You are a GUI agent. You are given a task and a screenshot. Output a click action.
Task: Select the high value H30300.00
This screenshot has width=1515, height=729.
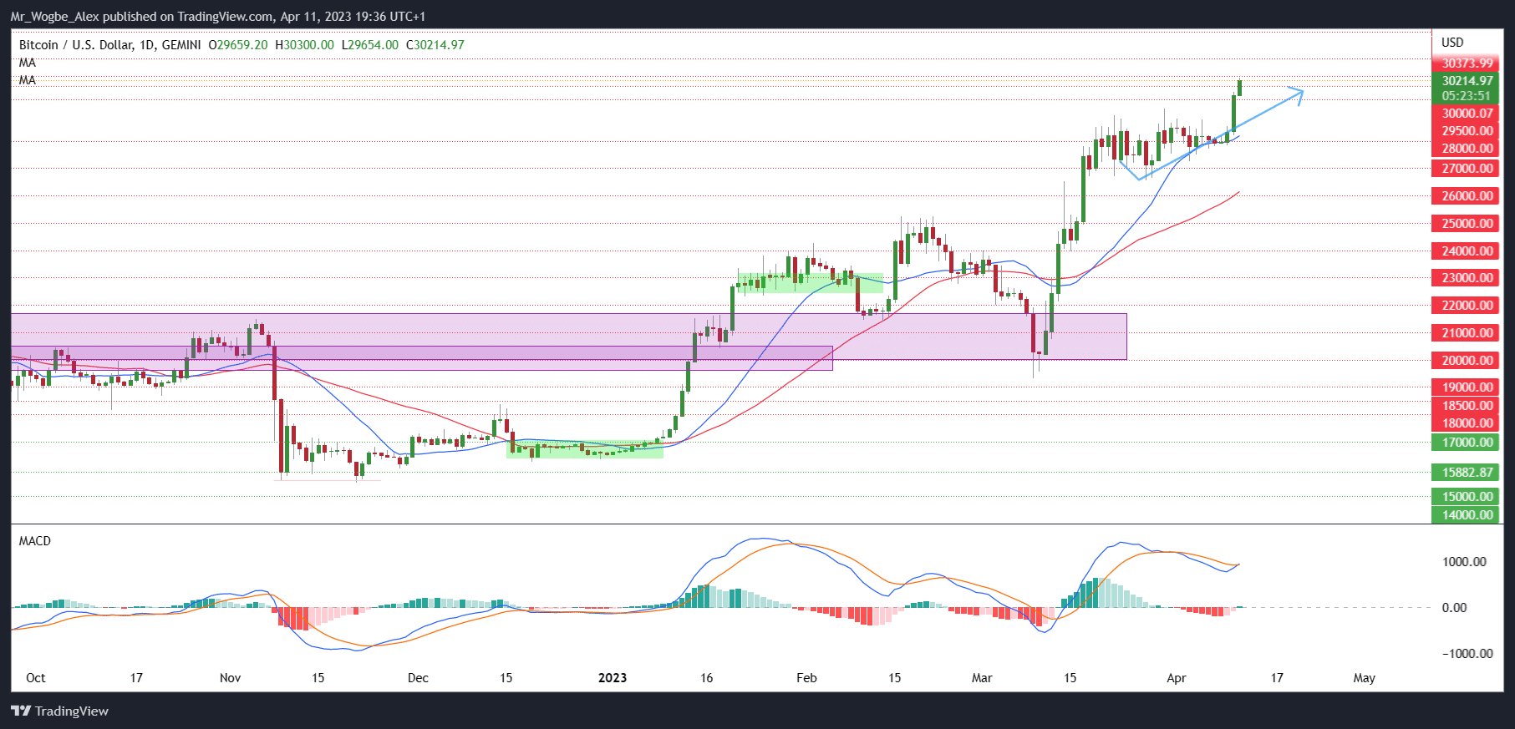304,45
